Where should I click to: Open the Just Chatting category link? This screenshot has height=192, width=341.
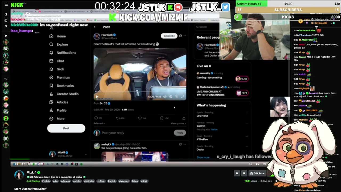tap(33, 181)
